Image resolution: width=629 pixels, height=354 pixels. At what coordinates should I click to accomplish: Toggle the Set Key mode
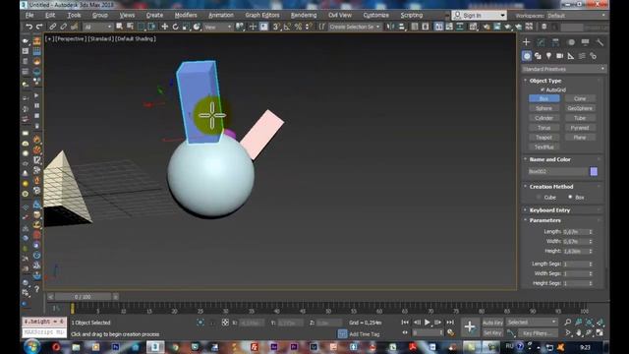(492, 332)
